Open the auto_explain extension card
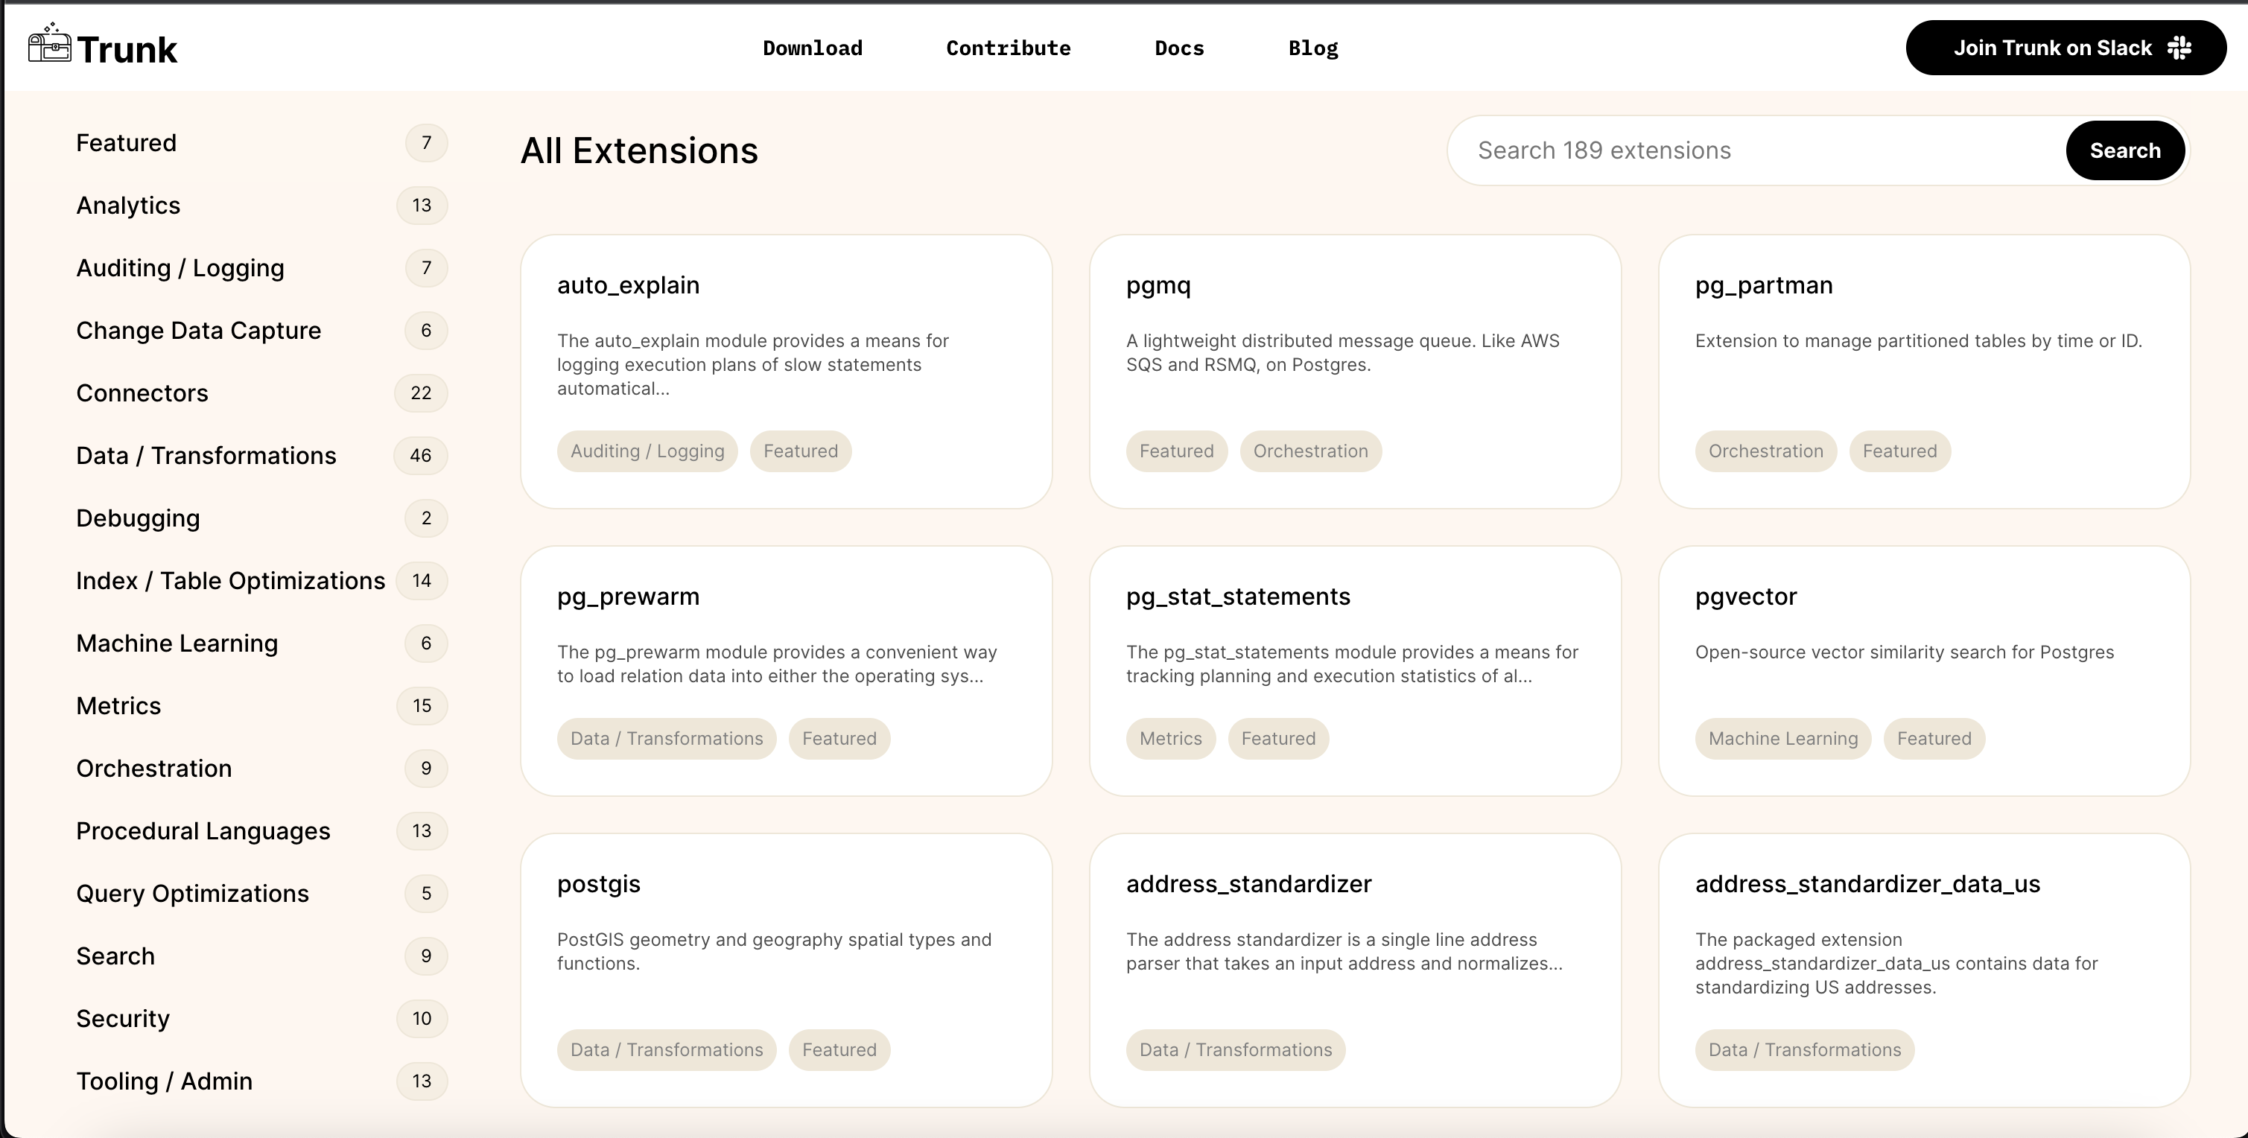 [x=787, y=372]
